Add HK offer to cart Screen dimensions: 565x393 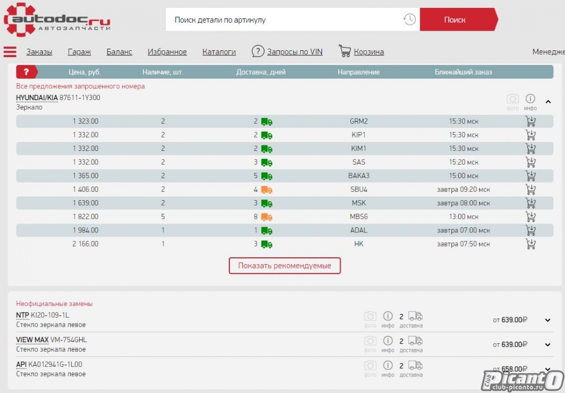coord(531,244)
